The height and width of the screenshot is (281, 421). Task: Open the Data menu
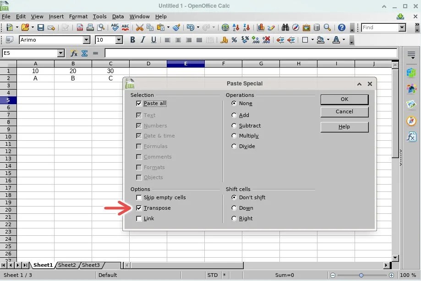tap(117, 16)
